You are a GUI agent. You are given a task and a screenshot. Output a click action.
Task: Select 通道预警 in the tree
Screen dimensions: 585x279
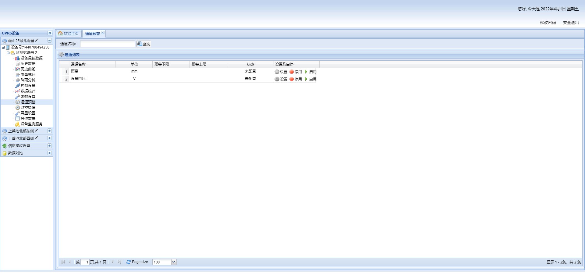[x=28, y=102]
